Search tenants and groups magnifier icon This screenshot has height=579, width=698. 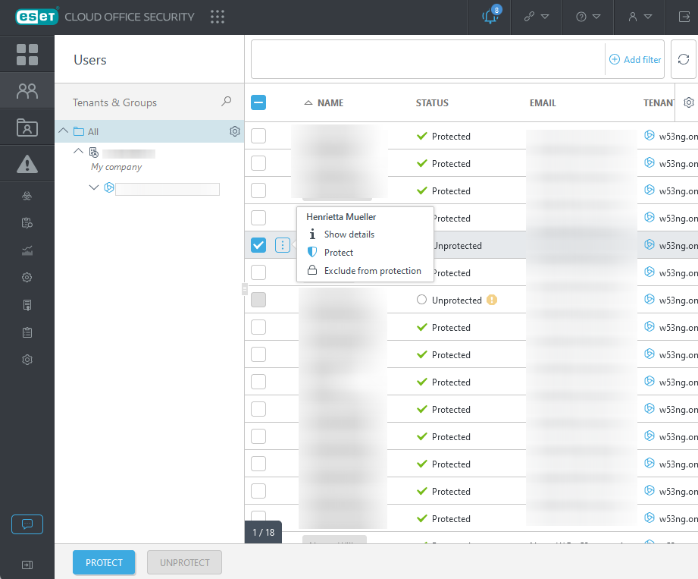[226, 102]
